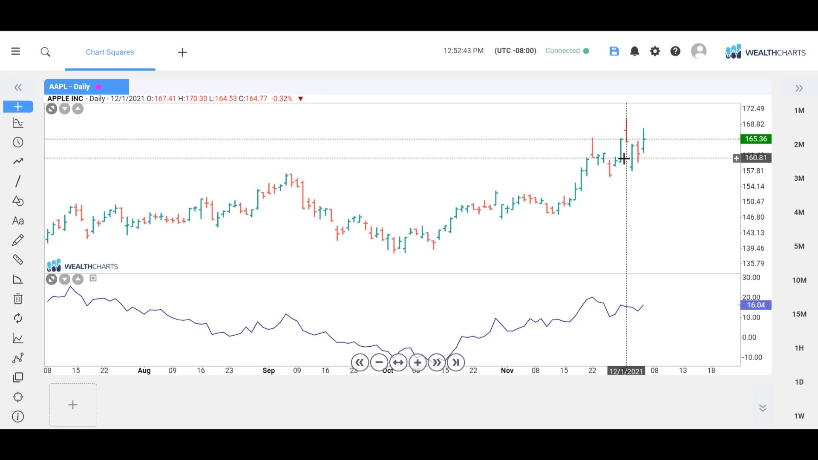Open the line chart type icon
The image size is (818, 460).
(x=18, y=338)
